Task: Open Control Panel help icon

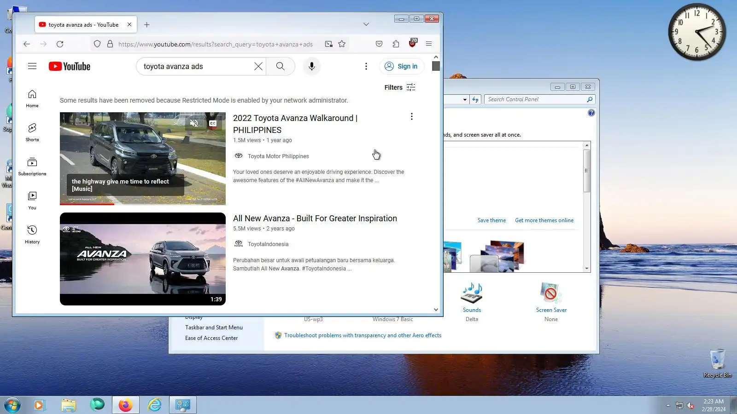Action: point(591,113)
